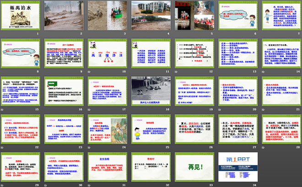Select slide 18 black-and-white flood photo
The width and height of the screenshot is (302, 187).
151,91
